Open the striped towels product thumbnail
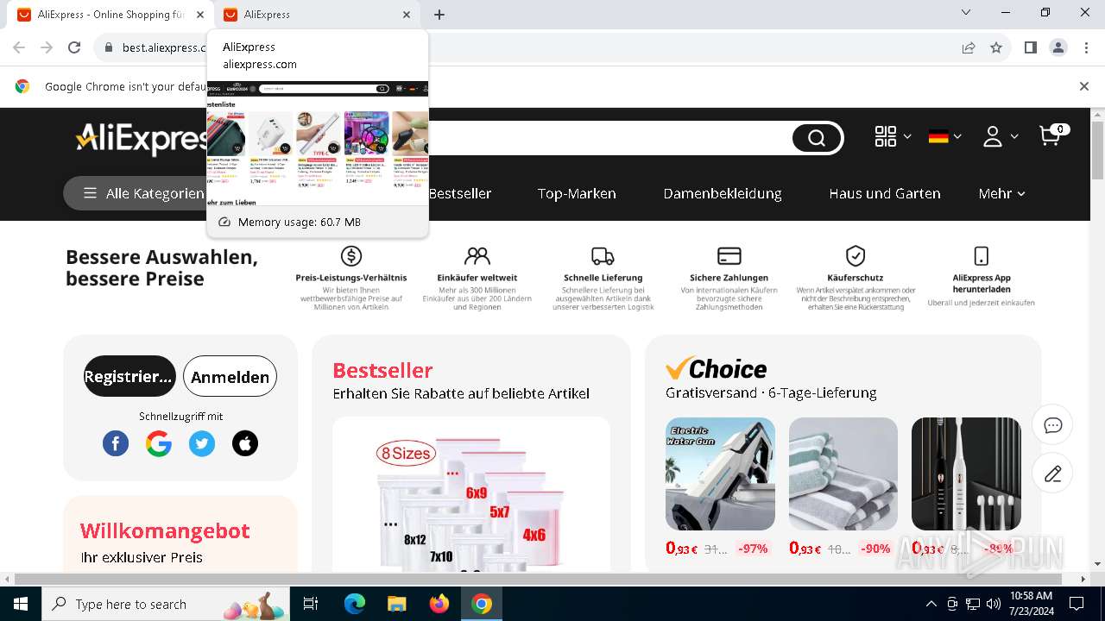Image resolution: width=1105 pixels, height=621 pixels. (843, 474)
